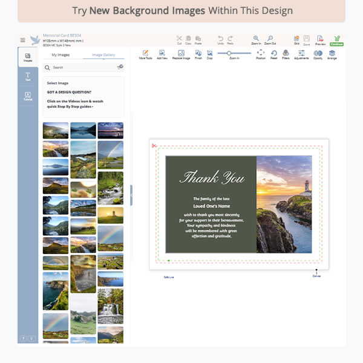The width and height of the screenshot is (363, 363).
Task: Click the Zoom Out magnifier icon
Action: tap(270, 39)
